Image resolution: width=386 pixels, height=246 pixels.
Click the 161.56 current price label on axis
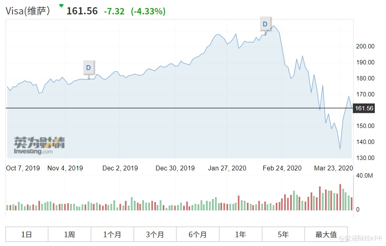click(364, 108)
